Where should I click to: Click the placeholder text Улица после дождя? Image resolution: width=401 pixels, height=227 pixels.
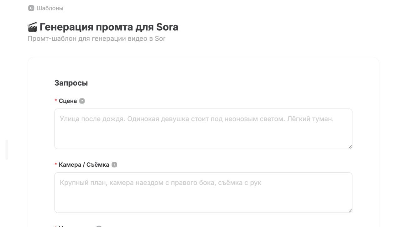coord(92,119)
